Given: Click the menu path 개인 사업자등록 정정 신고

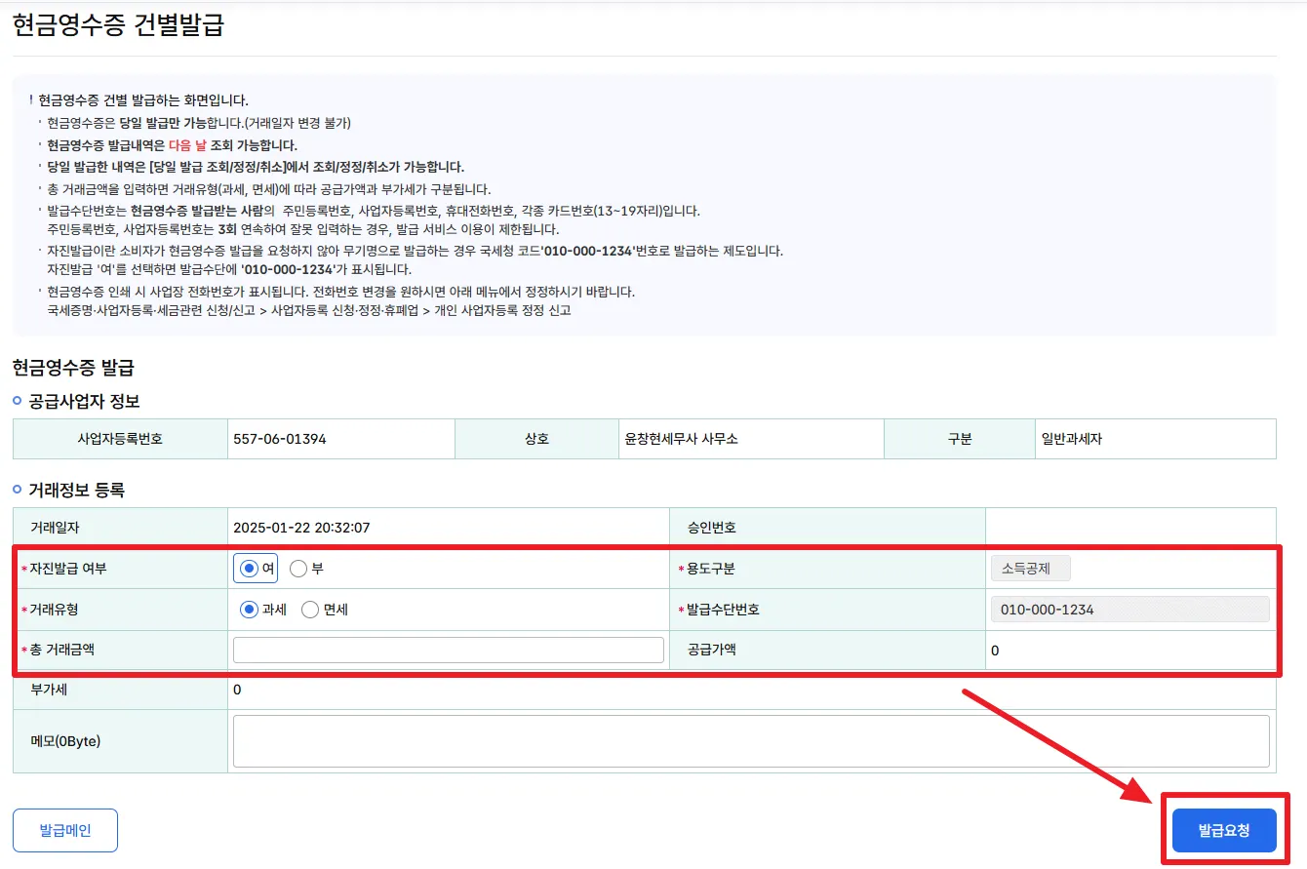Looking at the screenshot, I should click(x=503, y=311).
